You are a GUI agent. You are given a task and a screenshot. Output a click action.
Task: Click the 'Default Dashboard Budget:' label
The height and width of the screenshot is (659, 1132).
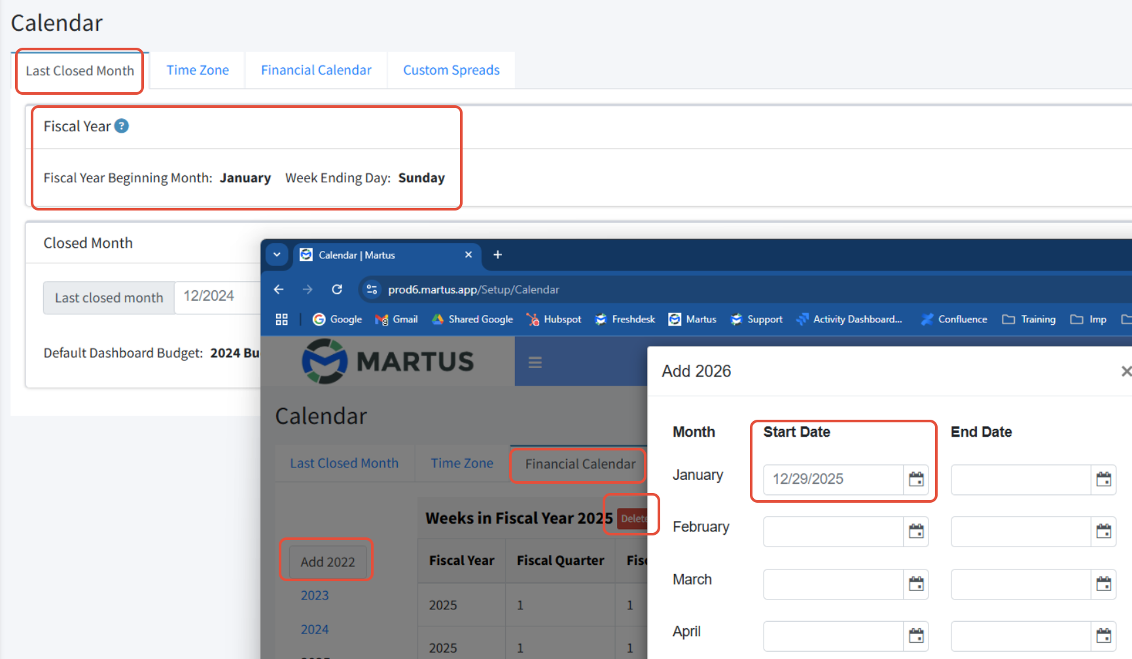coord(123,353)
